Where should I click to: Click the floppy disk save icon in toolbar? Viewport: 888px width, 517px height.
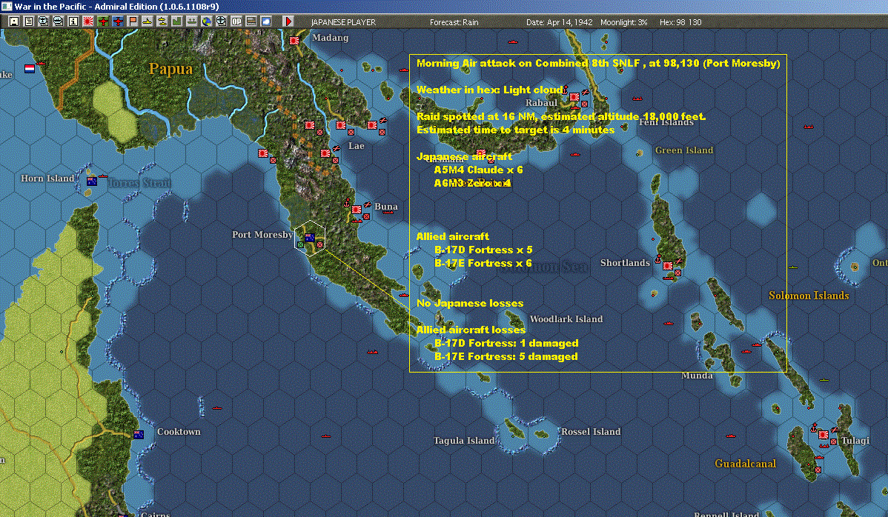point(13,21)
